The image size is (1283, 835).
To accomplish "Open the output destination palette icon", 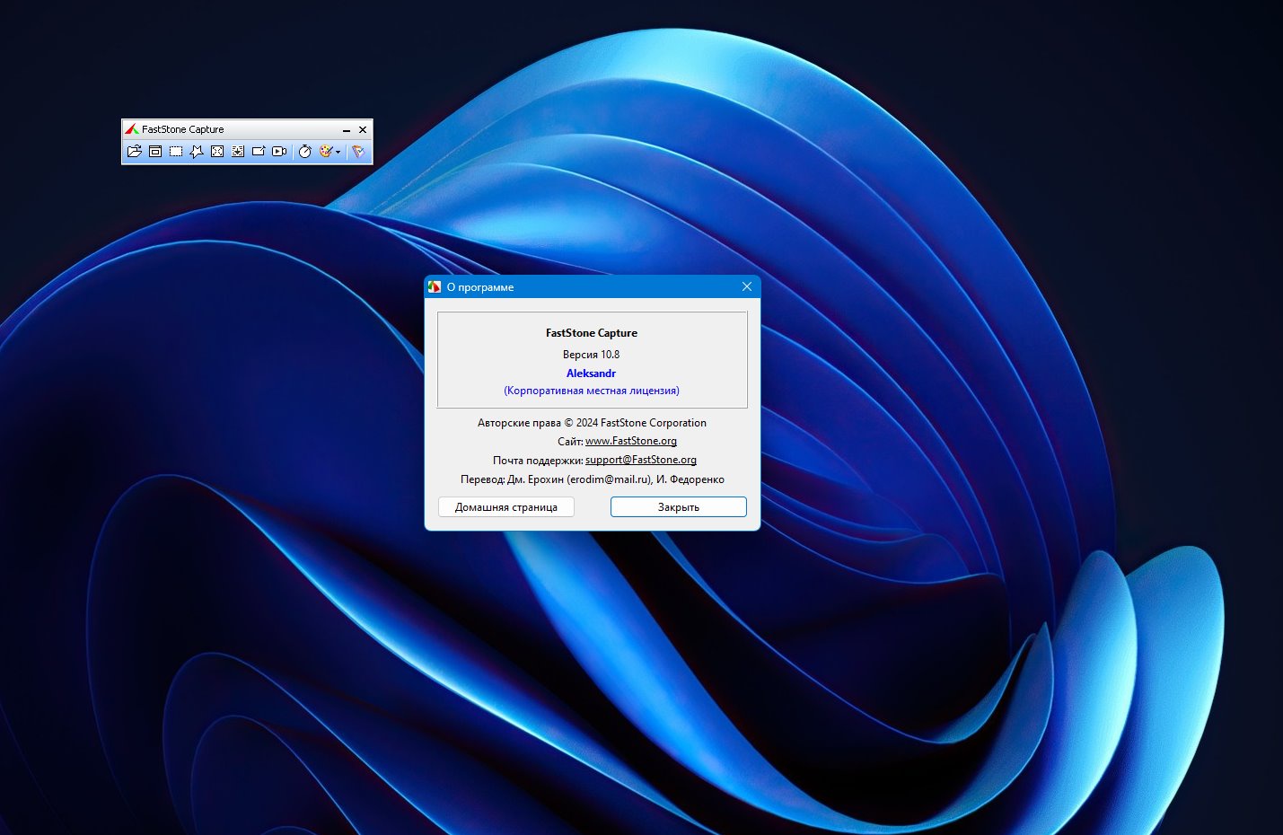I will click(x=326, y=152).
